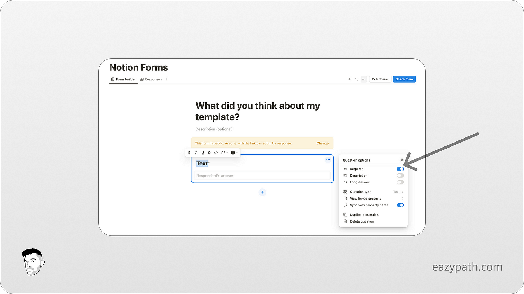Viewport: 524px width, 294px height.
Task: Click Change in the public form banner
Action: tap(322, 143)
